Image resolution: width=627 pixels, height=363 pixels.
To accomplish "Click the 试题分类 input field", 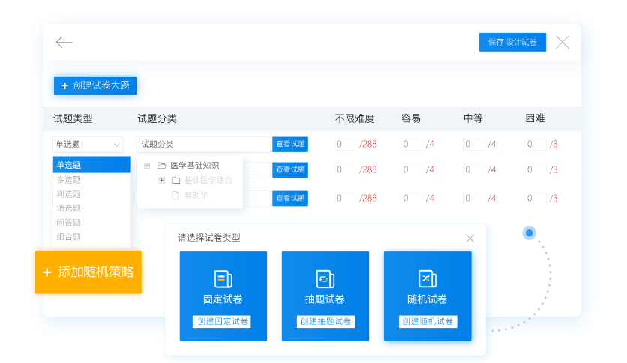I will 203,145.
